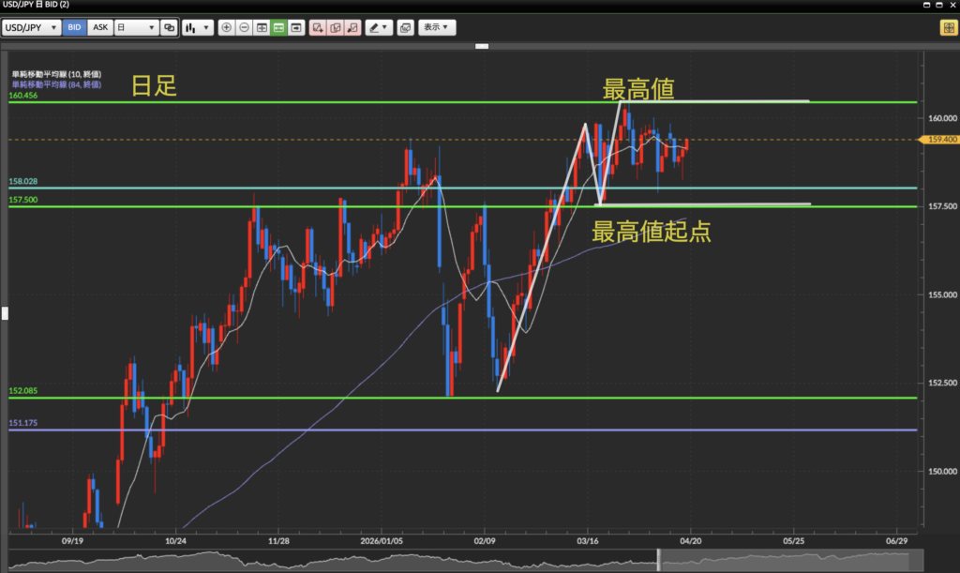Click the chart link icon beside timeframe dropdown
Screen dimensions: 960x573
(x=169, y=28)
